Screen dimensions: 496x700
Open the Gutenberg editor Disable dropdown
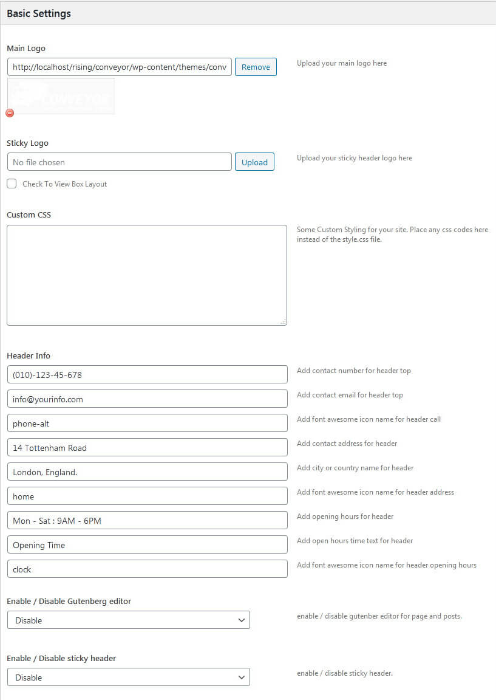coord(128,620)
